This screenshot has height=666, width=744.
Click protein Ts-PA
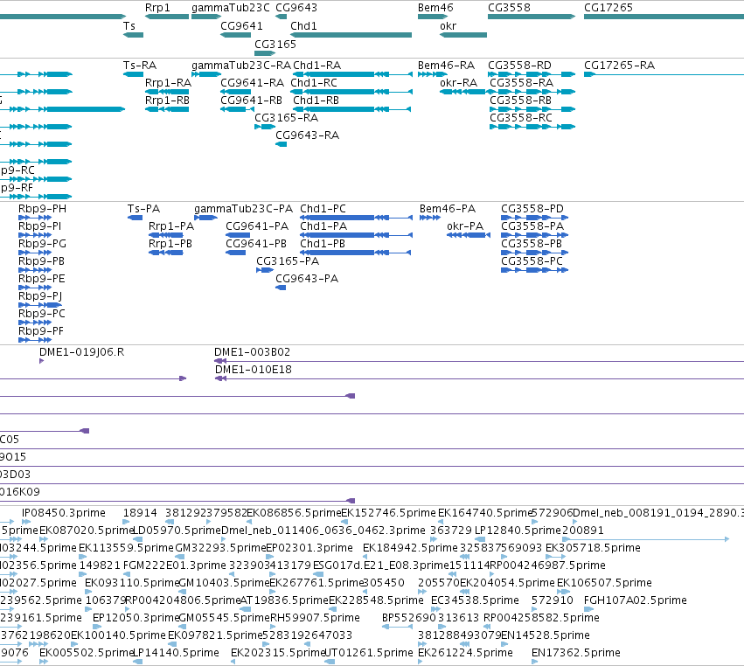[136, 218]
